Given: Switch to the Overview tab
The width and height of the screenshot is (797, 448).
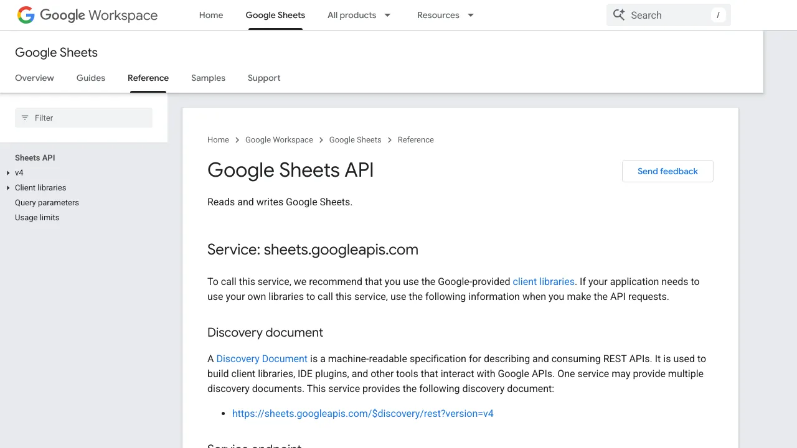Looking at the screenshot, I should [34, 78].
